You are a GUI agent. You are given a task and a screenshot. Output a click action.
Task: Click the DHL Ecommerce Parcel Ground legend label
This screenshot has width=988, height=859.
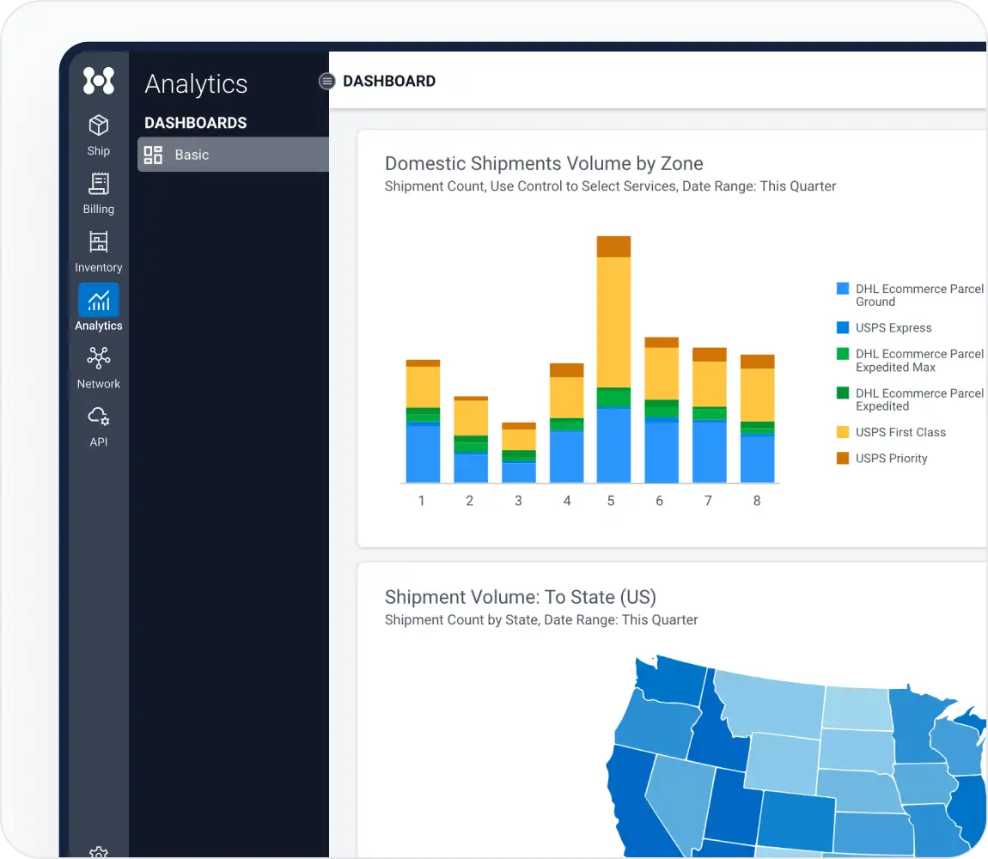click(919, 295)
